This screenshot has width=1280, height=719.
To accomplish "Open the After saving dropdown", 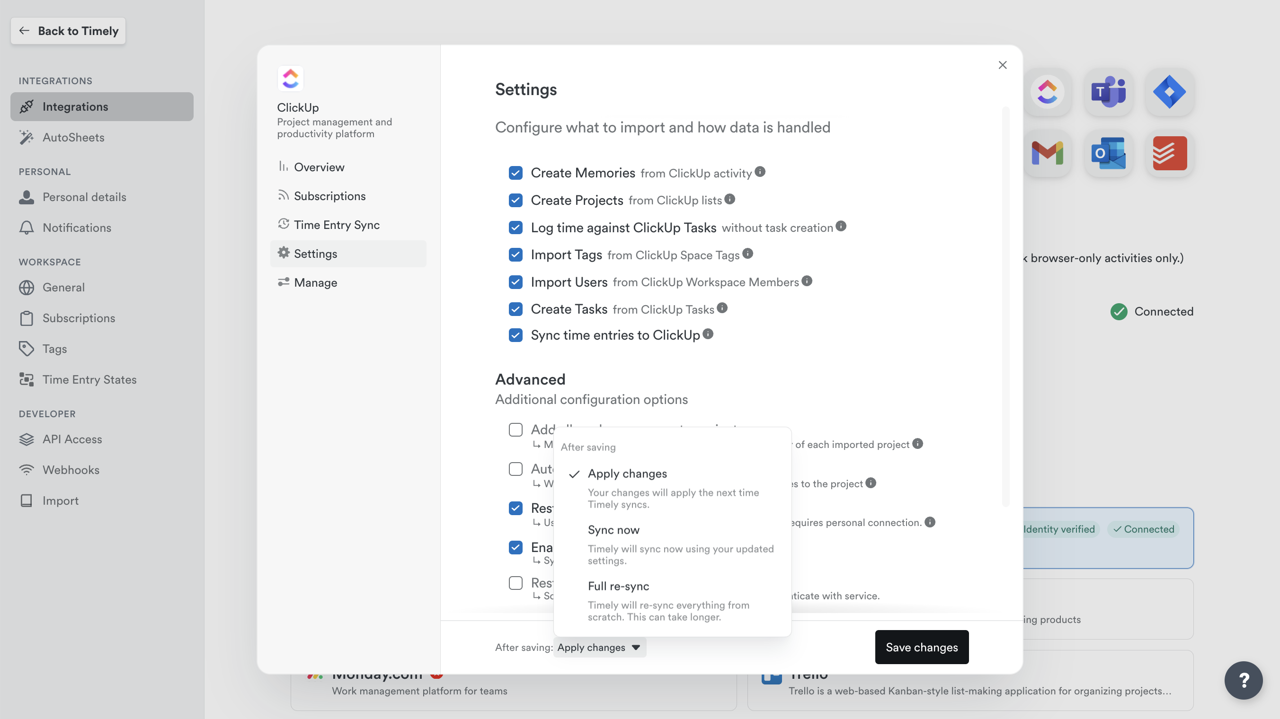I will [599, 647].
